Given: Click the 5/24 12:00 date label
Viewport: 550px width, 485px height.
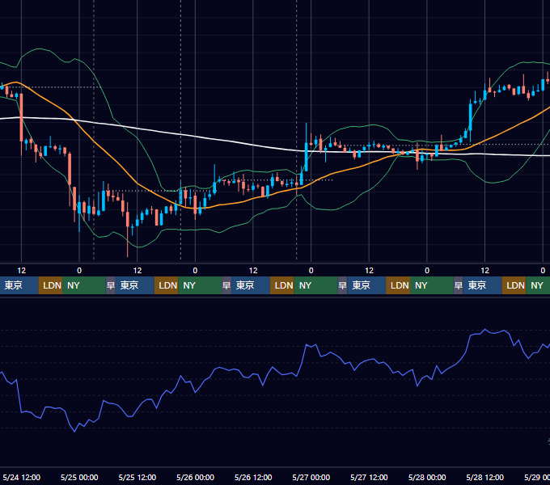Looking at the screenshot, I should (x=21, y=477).
